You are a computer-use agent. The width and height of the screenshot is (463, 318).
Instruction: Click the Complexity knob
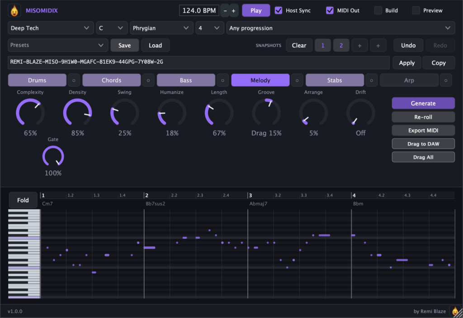pos(30,112)
